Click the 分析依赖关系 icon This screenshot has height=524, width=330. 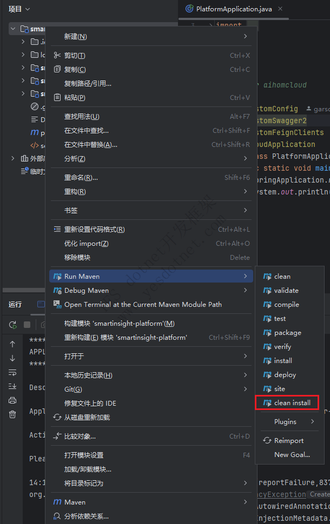57,516
